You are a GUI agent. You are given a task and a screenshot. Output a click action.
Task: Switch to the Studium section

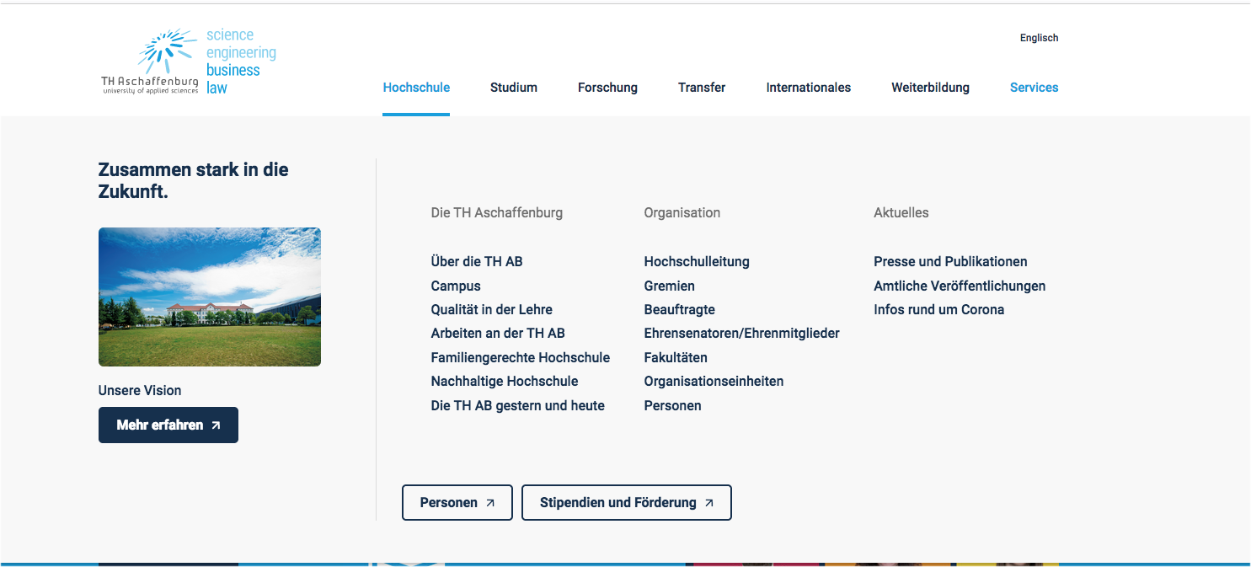pyautogui.click(x=513, y=87)
